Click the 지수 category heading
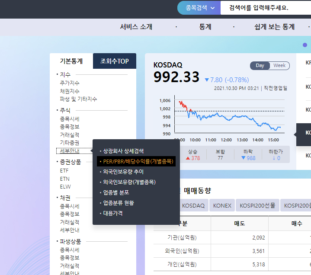 click(65, 74)
